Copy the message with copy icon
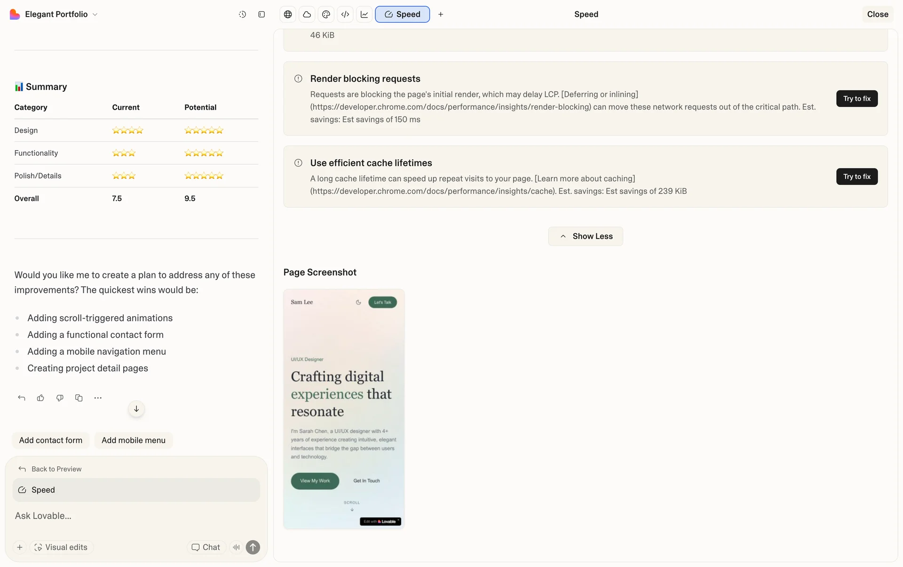This screenshot has height=567, width=903. [x=79, y=398]
